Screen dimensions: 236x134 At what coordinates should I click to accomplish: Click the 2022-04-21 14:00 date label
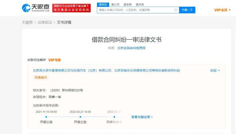(80, 112)
